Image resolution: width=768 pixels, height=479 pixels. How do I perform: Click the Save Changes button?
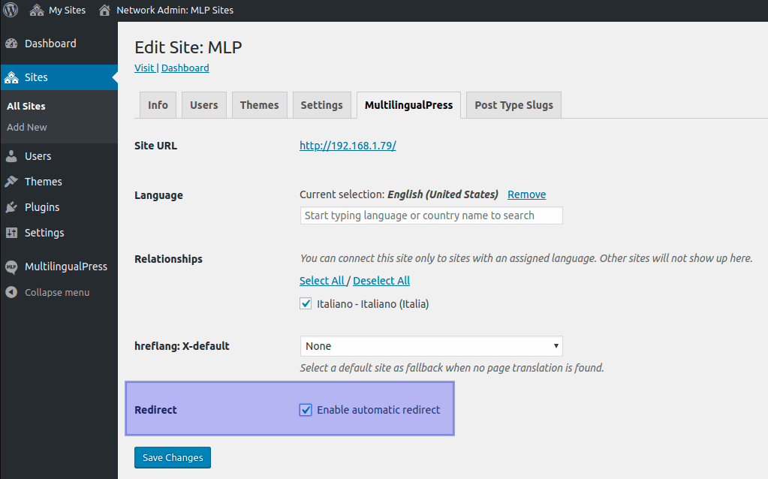click(173, 457)
